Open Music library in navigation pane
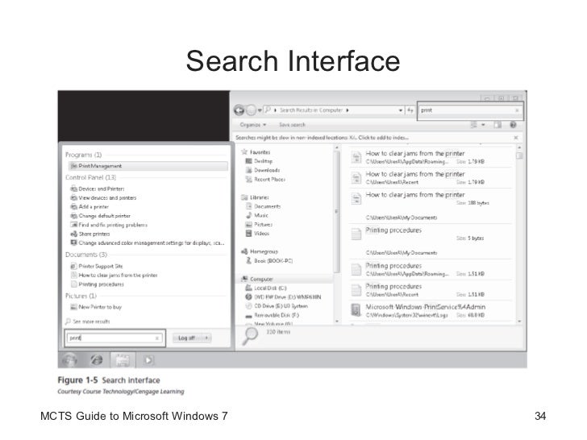This screenshot has width=587, height=440. pyautogui.click(x=256, y=215)
